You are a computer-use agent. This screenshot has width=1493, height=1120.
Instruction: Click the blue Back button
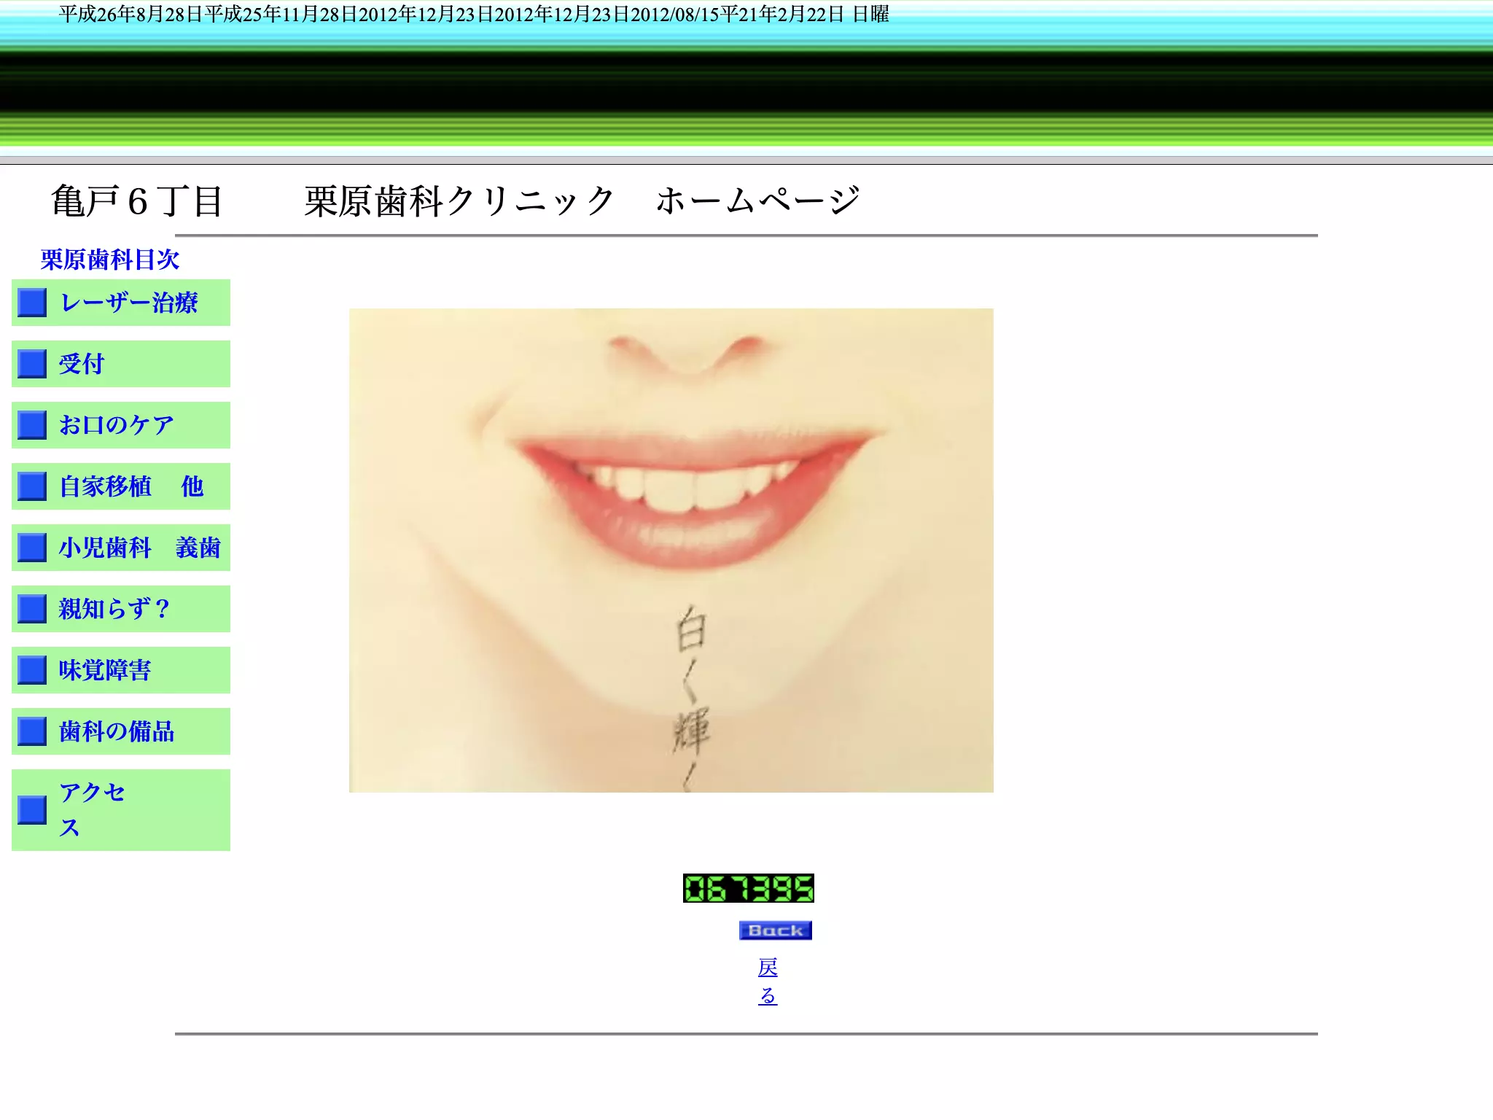(775, 930)
